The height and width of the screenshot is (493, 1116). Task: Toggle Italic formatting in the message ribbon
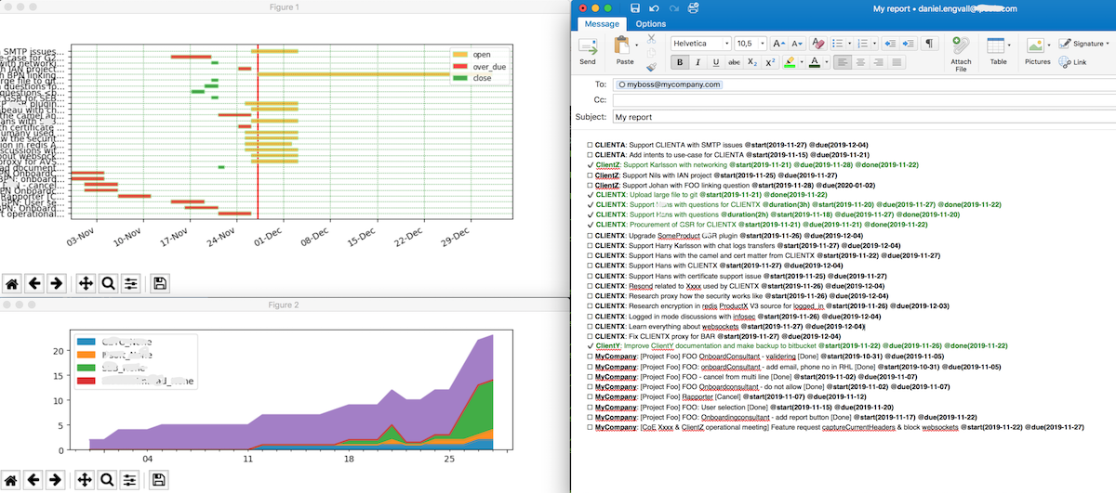click(697, 62)
